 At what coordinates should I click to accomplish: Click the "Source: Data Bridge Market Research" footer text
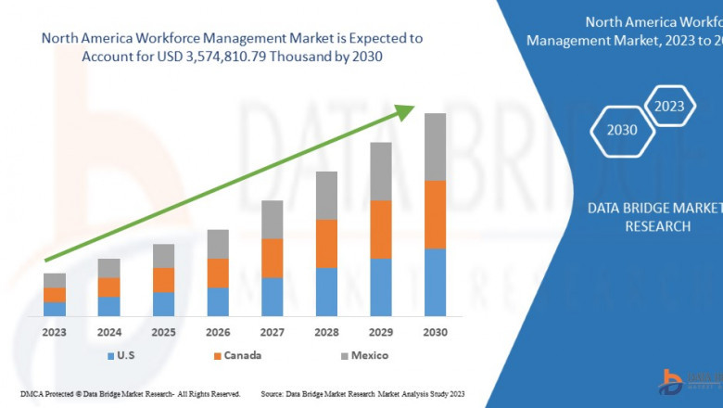pyautogui.click(x=362, y=394)
